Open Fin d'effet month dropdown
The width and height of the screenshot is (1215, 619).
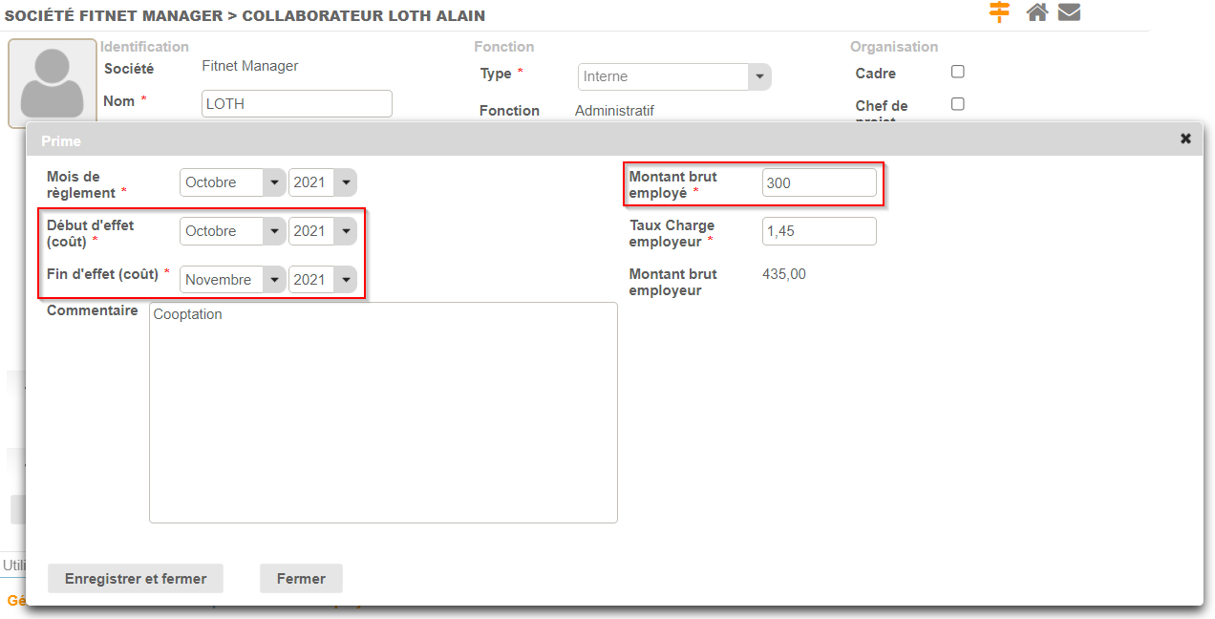[232, 280]
